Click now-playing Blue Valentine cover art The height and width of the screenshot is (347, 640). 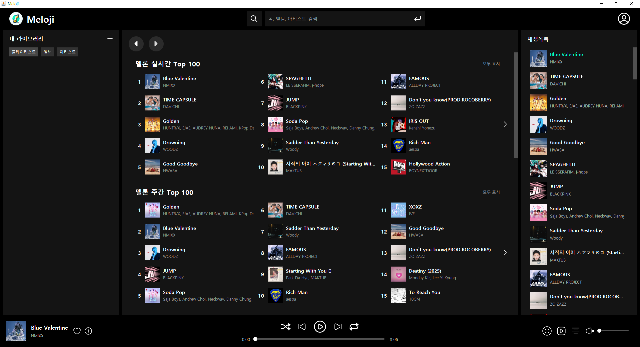(x=16, y=331)
